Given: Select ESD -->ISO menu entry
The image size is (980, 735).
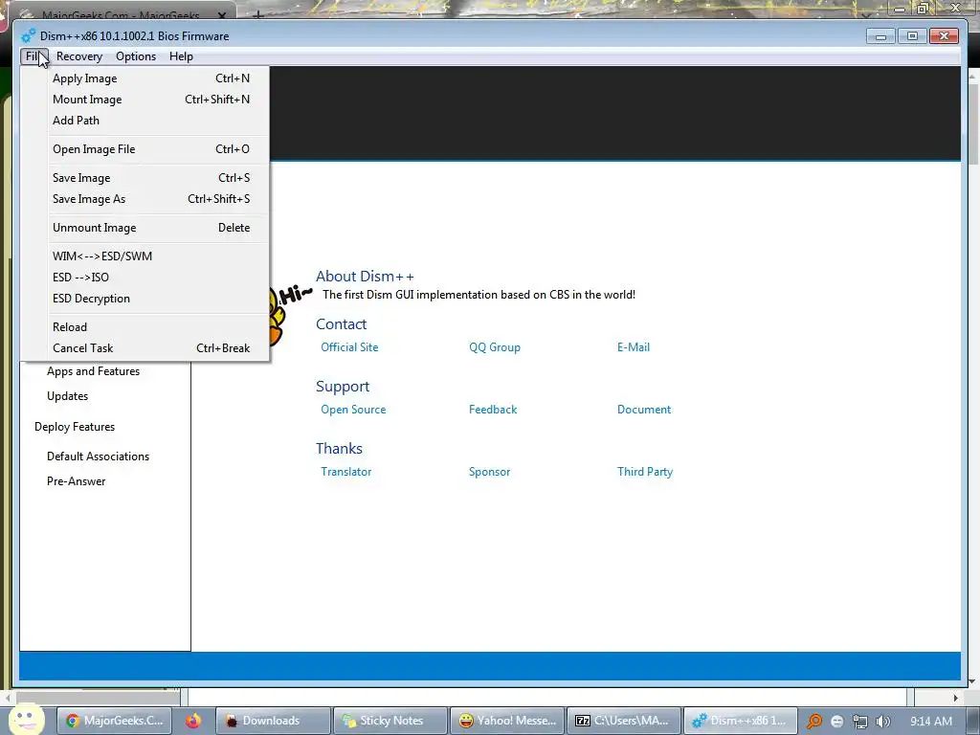Looking at the screenshot, I should point(145,277).
